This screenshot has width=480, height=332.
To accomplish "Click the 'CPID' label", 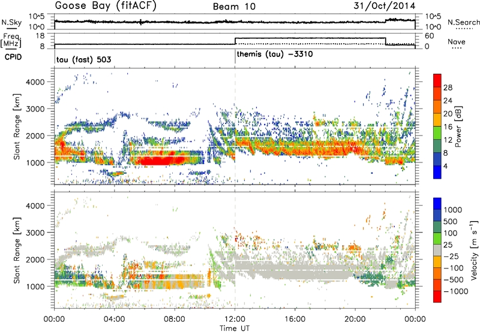I will [x=13, y=57].
